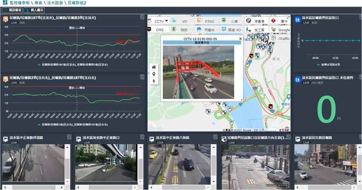Switch to the 個人顯示 tab
Viewport: 362px width, 190px height.
click(x=34, y=9)
